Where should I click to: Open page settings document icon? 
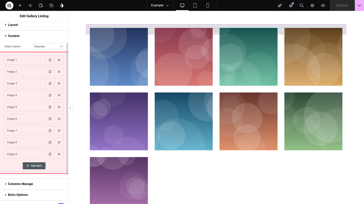(x=41, y=5)
